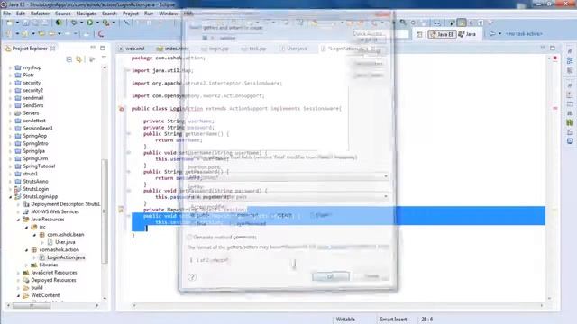Maximize the editor area
Screen dimensions: 577x324
click(x=553, y=48)
